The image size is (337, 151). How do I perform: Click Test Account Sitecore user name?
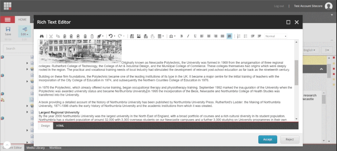[308, 6]
